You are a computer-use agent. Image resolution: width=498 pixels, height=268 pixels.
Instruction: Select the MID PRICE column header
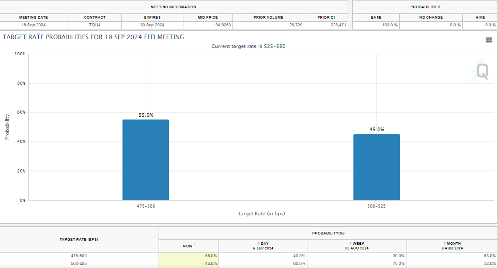[x=208, y=17]
